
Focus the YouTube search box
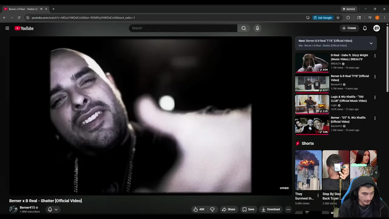[183, 28]
